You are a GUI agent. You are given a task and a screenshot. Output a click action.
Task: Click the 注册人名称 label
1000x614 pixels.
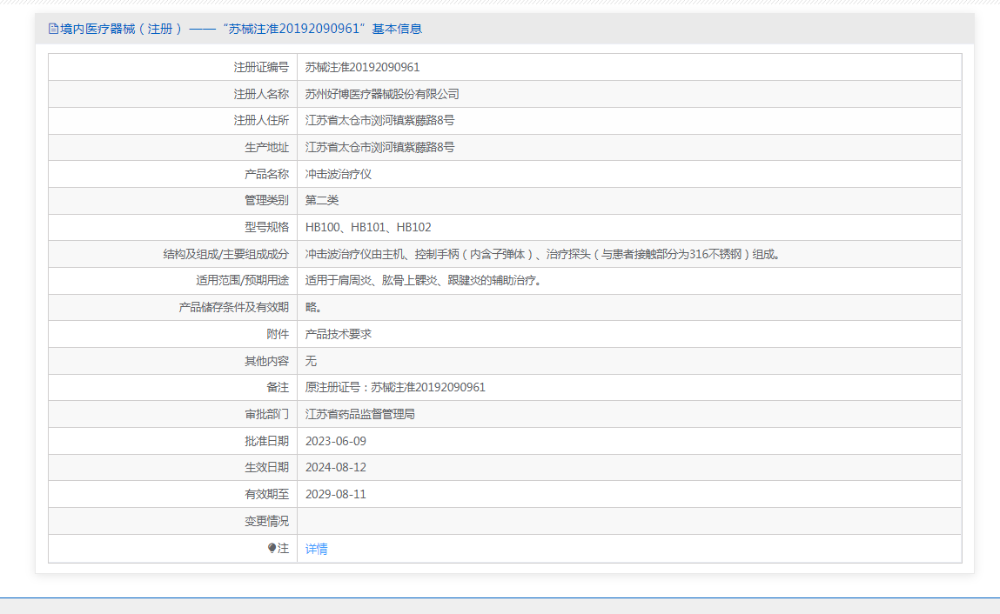(x=261, y=94)
